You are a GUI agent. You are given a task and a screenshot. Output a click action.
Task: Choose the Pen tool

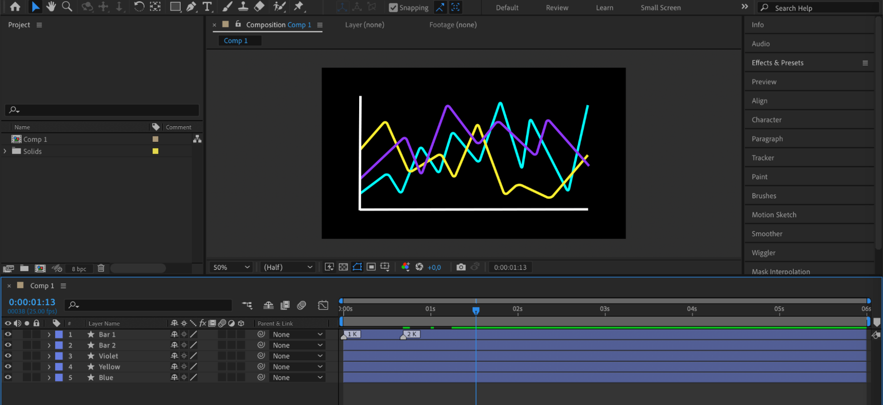[191, 7]
